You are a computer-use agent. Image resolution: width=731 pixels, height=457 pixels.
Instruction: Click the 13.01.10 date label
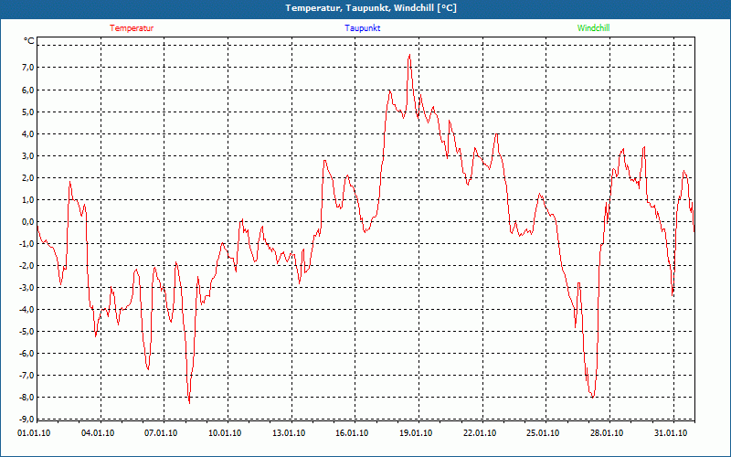pos(289,433)
